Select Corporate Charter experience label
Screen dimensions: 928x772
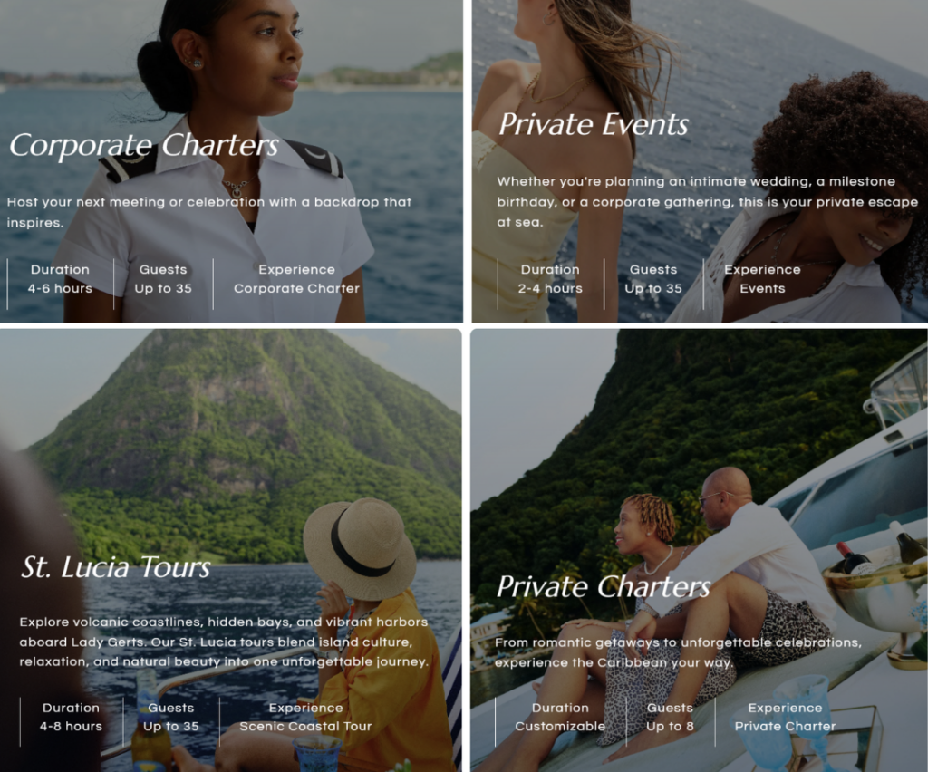click(296, 289)
